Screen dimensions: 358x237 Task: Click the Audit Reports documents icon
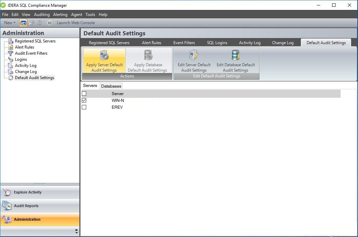click(7, 205)
